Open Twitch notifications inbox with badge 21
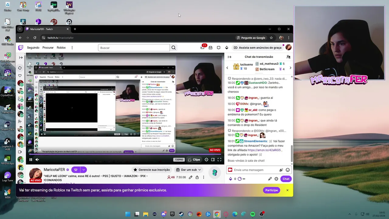The width and height of the screenshot is (389, 219). point(203,47)
